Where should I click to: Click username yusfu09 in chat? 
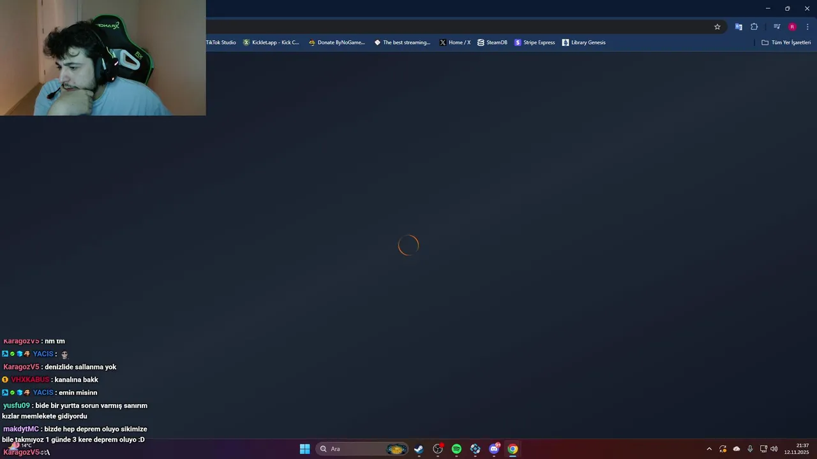click(17, 405)
